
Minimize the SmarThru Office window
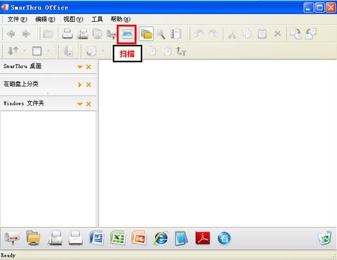point(308,8)
